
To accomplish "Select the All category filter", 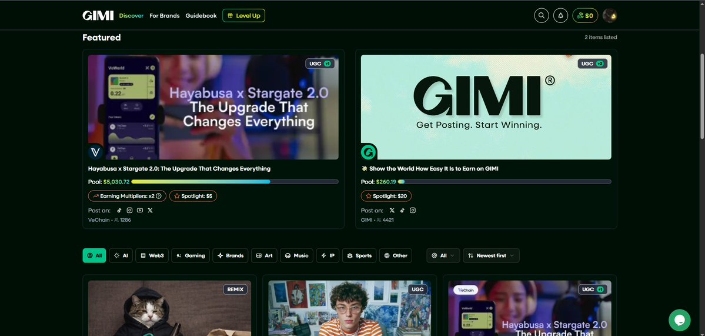I will 95,255.
